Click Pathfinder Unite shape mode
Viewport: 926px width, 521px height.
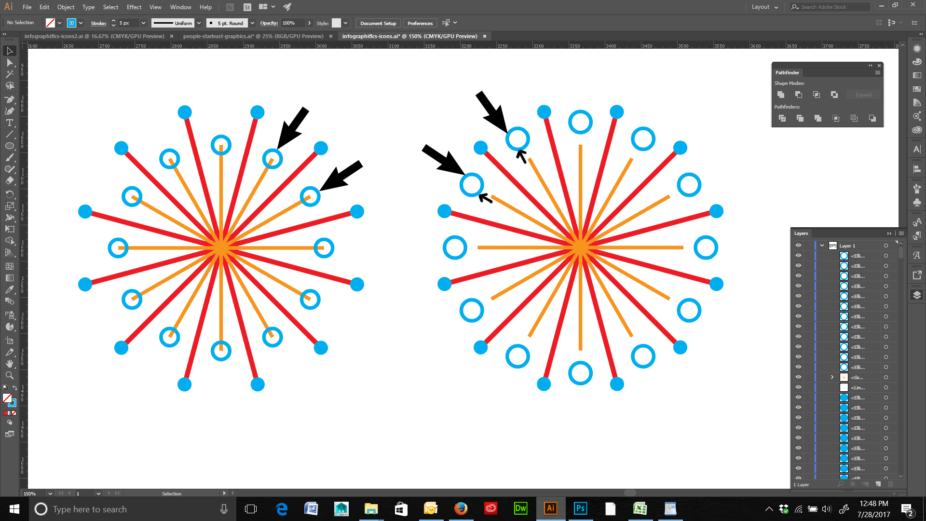[781, 95]
